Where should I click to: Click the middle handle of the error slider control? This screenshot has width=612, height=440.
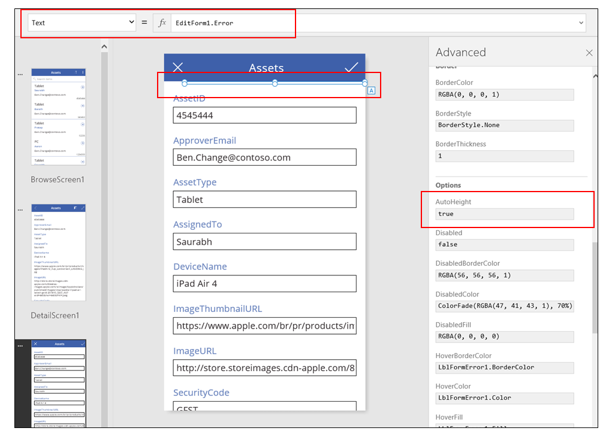(x=274, y=81)
